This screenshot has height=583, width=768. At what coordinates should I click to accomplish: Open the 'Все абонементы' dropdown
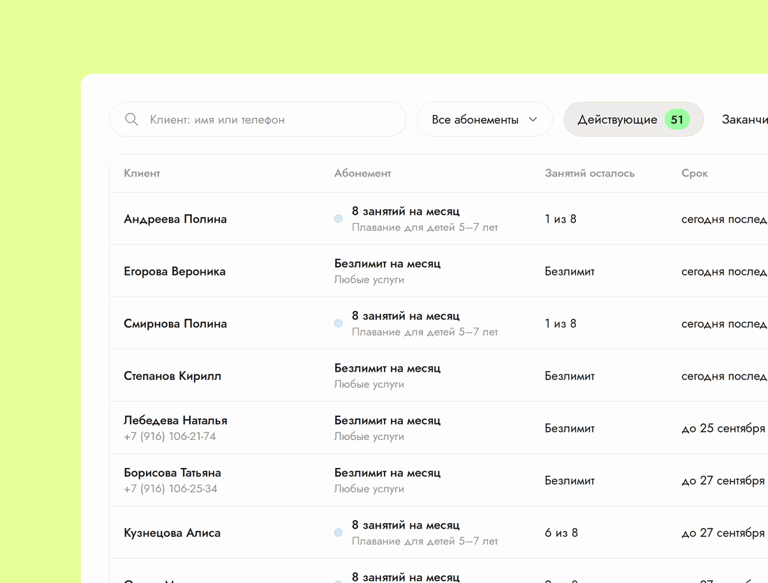485,119
